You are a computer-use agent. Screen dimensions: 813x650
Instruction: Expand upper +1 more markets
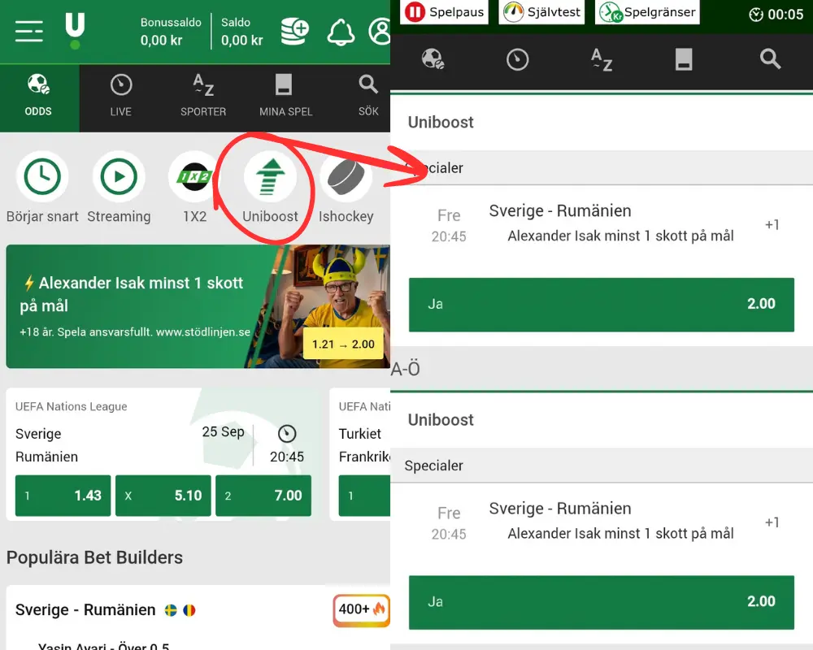772,224
